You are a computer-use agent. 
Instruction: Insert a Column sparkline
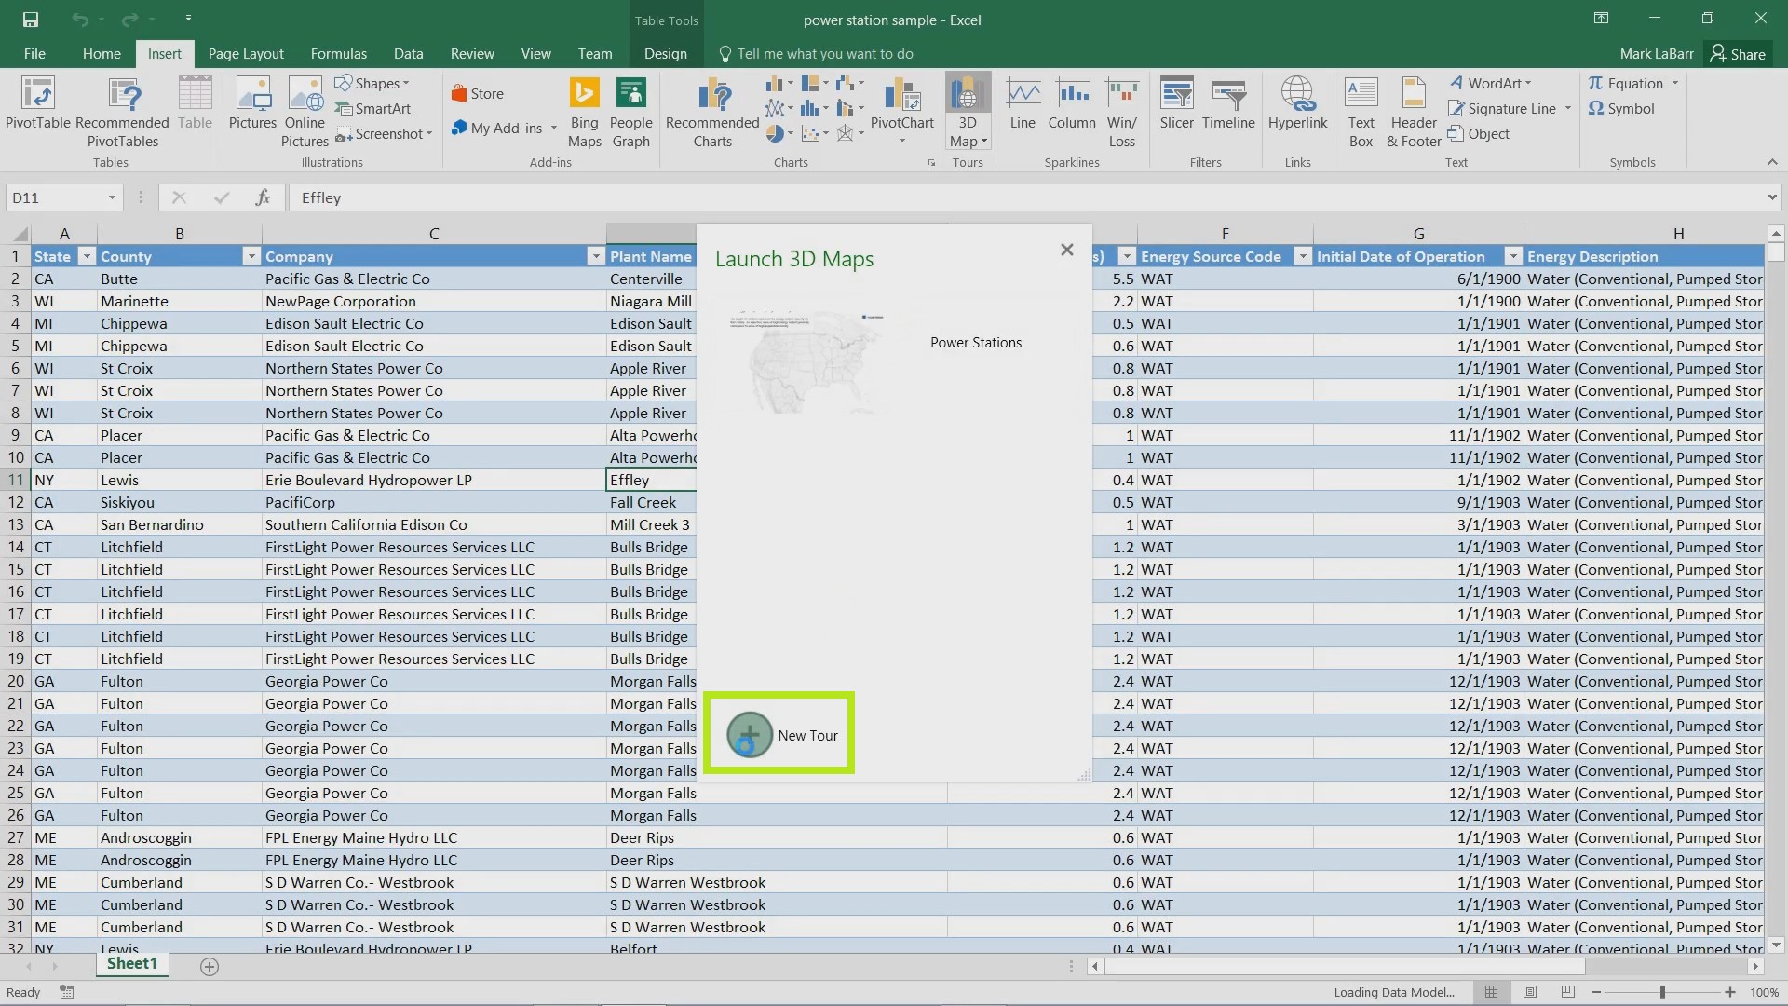(x=1072, y=104)
